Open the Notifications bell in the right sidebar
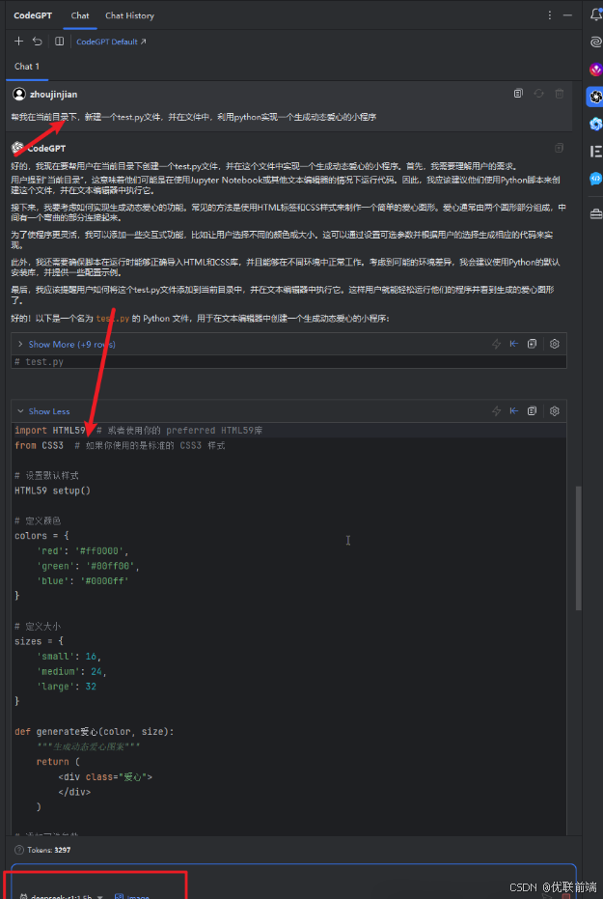 click(x=595, y=15)
